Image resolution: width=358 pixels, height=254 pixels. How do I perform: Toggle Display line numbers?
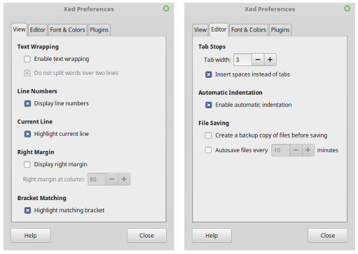click(27, 104)
